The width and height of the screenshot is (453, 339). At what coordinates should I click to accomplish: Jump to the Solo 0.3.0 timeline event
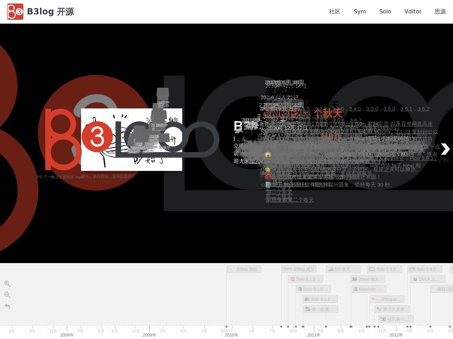[x=385, y=269]
